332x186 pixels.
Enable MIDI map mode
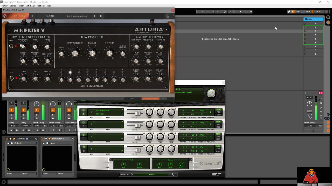(x=308, y=12)
